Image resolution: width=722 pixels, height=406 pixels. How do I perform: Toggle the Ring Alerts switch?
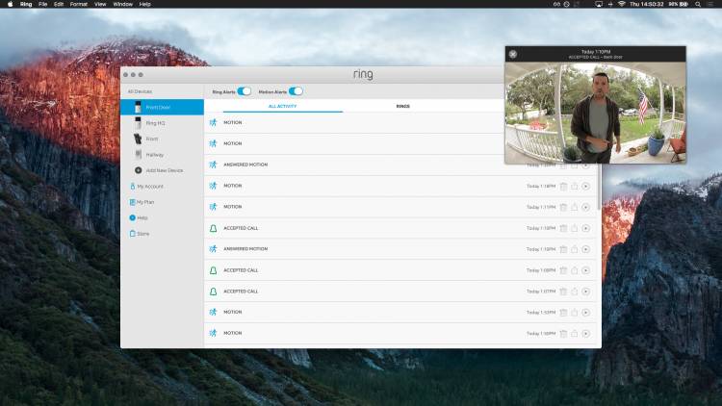point(245,91)
